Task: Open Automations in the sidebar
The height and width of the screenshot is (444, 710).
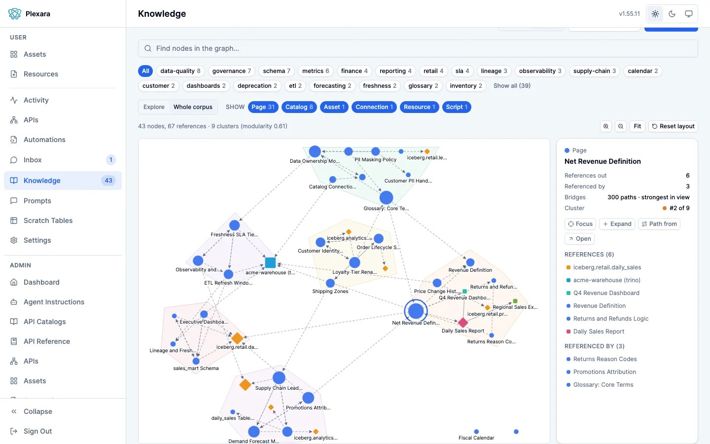Action: coord(63,140)
